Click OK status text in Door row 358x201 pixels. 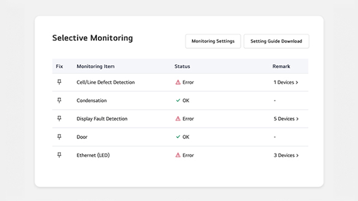186,137
